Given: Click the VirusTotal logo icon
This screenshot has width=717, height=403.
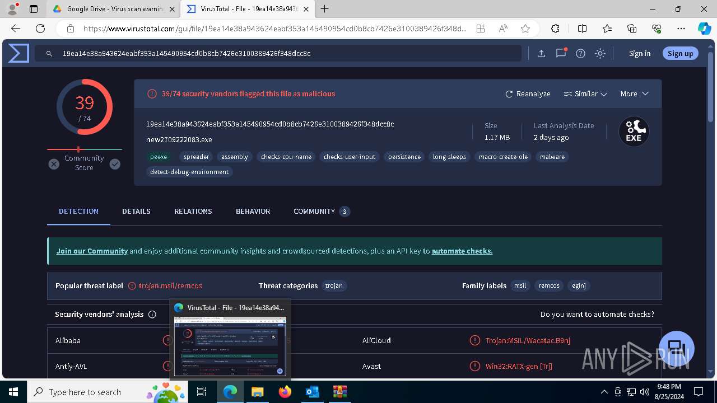Looking at the screenshot, I should coord(18,53).
